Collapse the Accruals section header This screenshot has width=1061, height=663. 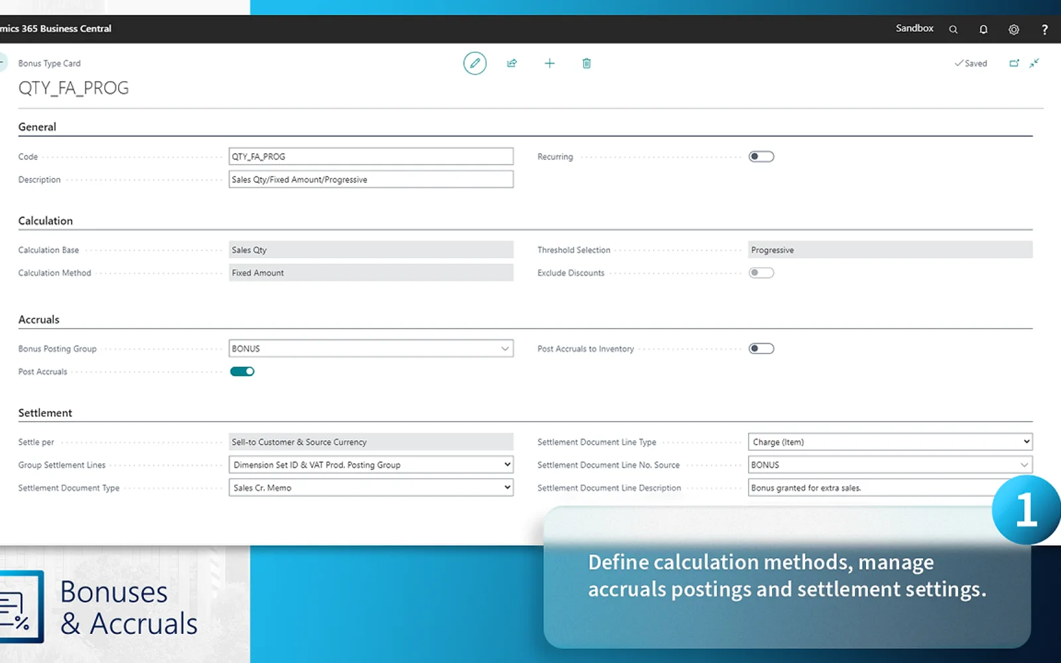39,320
